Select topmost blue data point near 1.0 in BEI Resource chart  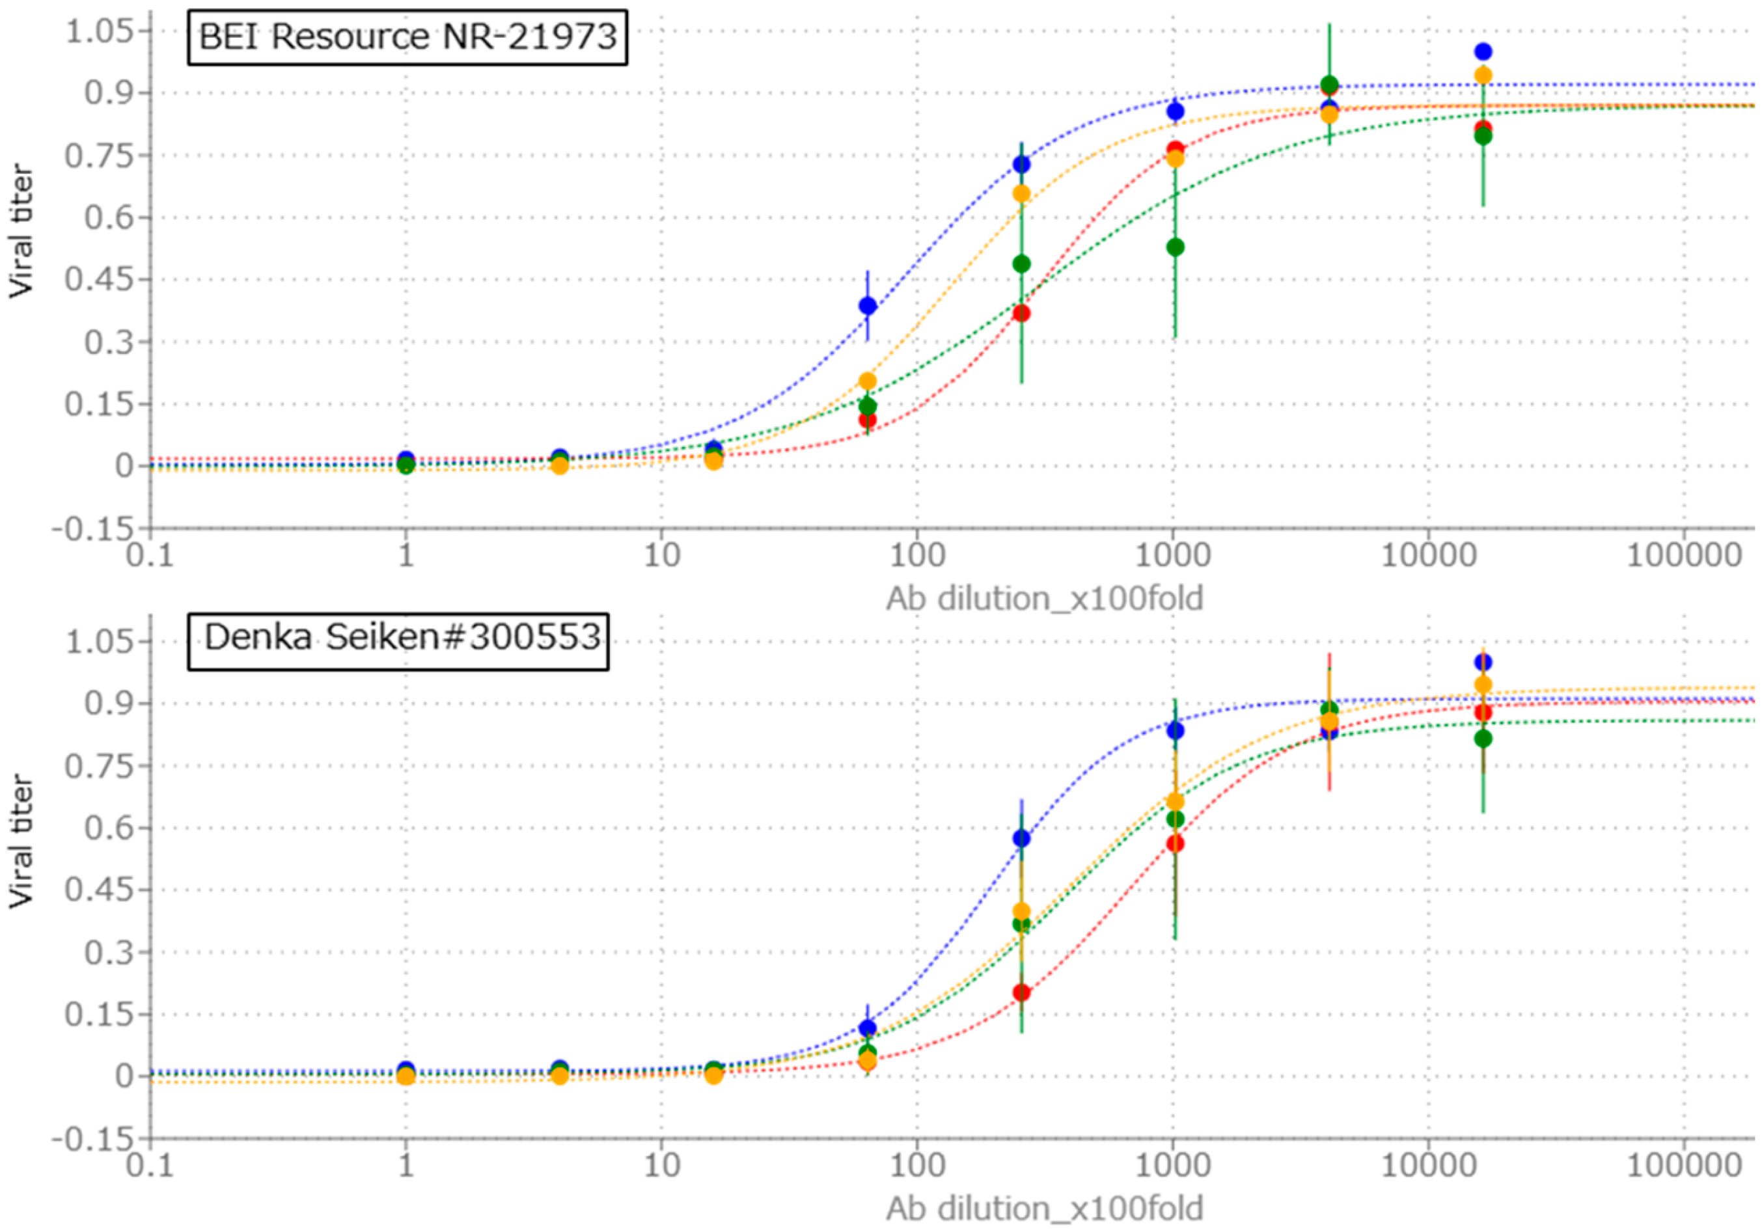[x=1483, y=51]
